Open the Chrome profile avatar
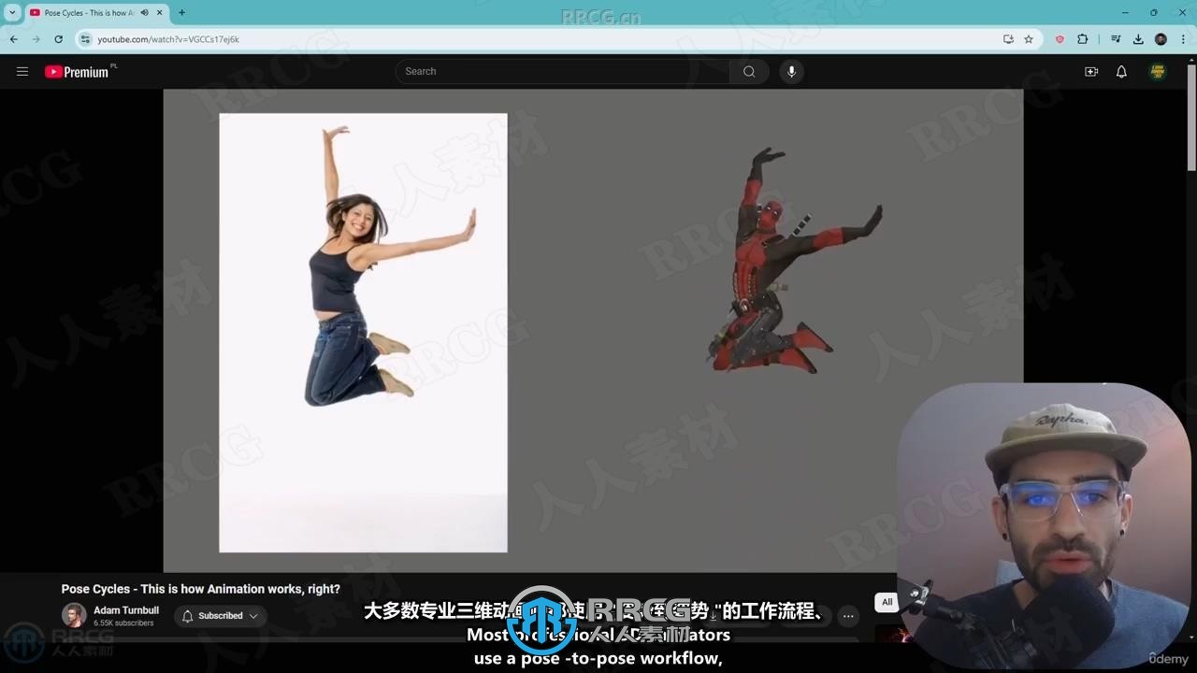 (1161, 39)
